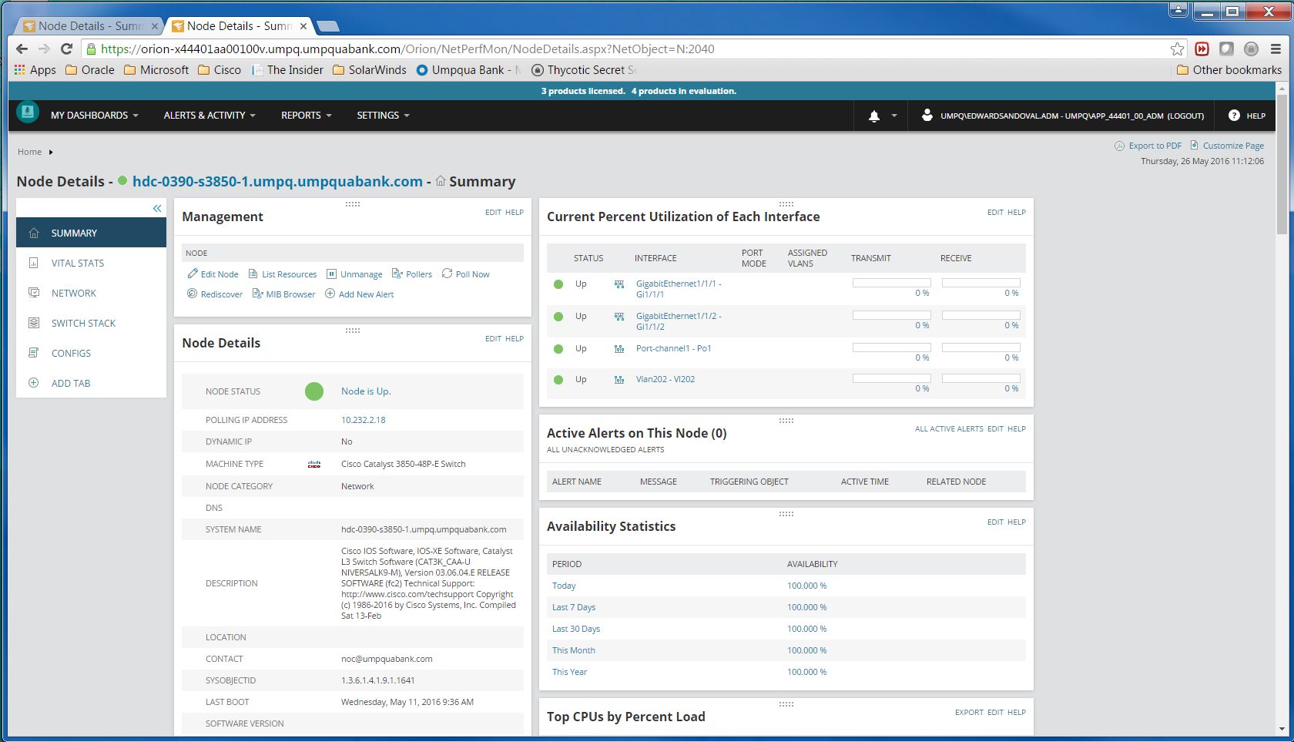Click the Vlan202 transmit utilization bar
Image resolution: width=1294 pixels, height=742 pixels.
[x=892, y=378]
